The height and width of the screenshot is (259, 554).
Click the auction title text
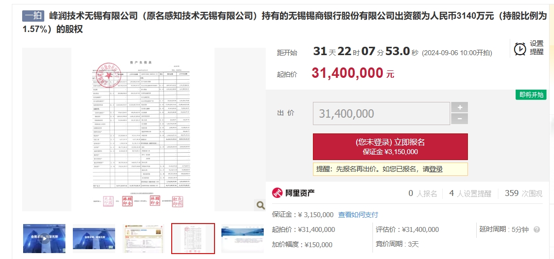(x=284, y=22)
